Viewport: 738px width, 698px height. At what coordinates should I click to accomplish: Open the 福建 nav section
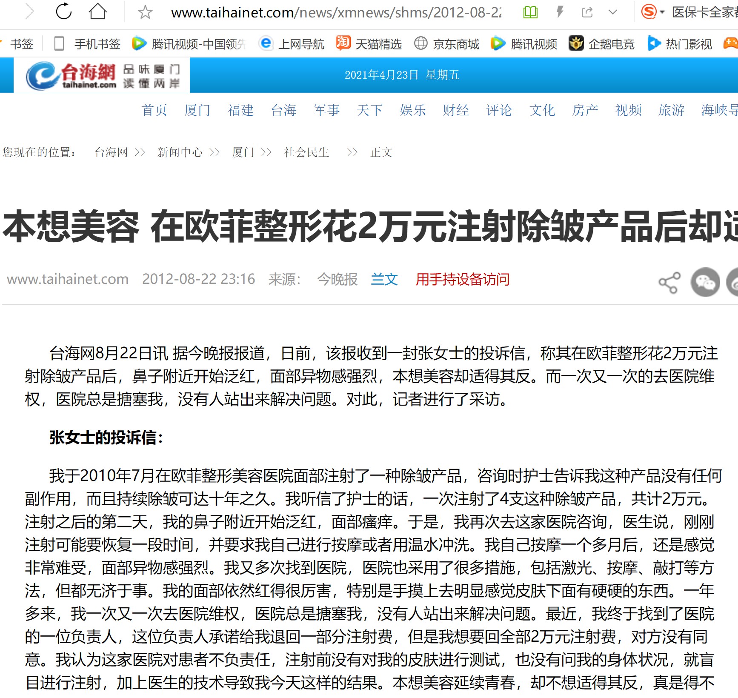pyautogui.click(x=240, y=110)
